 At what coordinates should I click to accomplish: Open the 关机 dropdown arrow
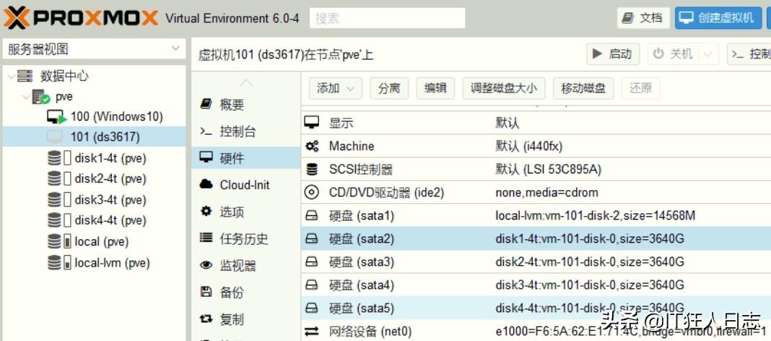708,54
